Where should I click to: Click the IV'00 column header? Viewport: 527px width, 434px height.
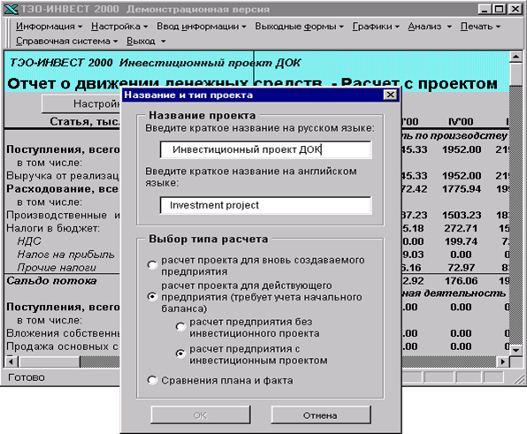(461, 122)
